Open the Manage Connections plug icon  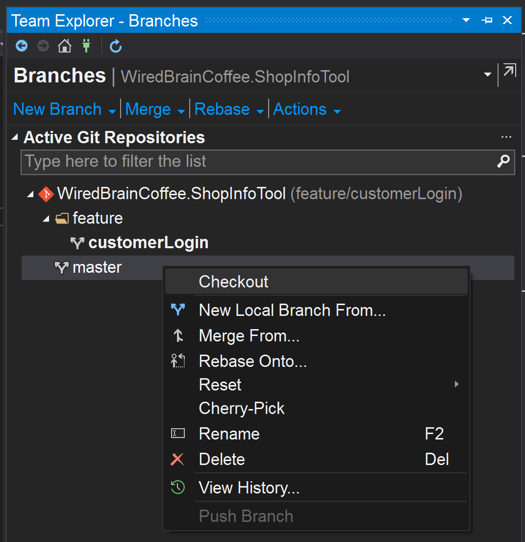tap(86, 46)
